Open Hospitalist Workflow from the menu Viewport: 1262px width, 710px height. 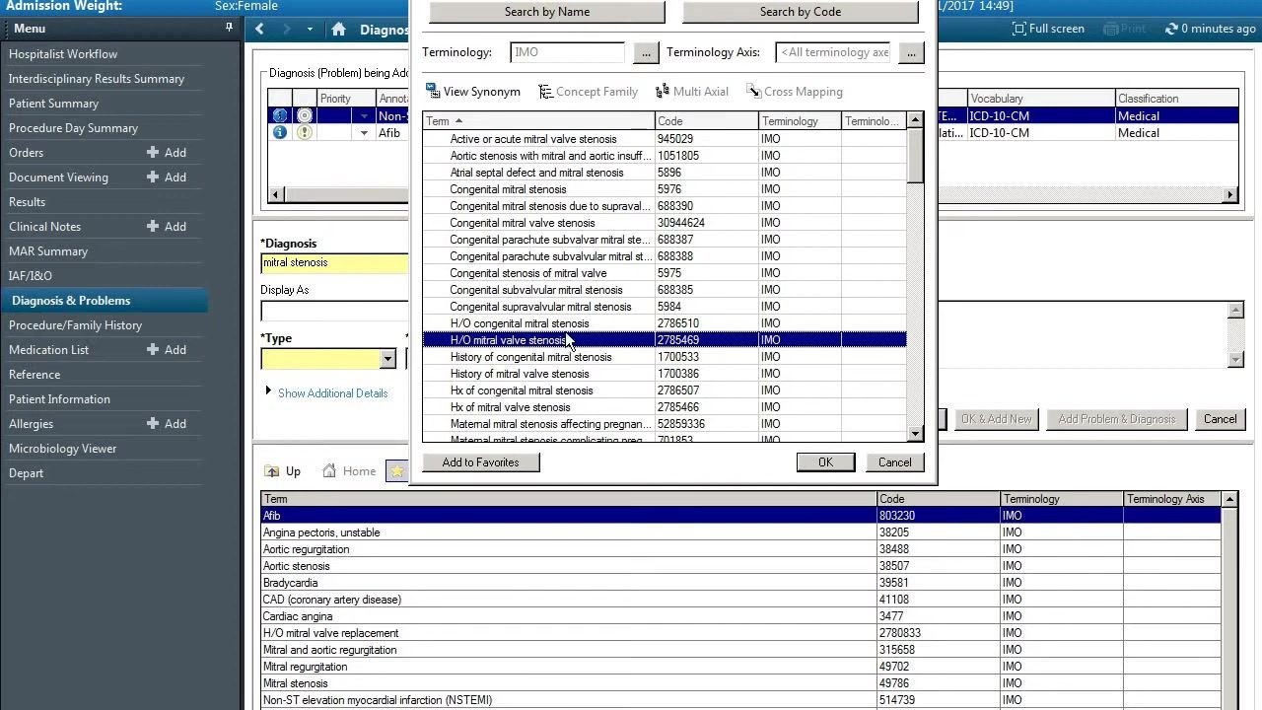(63, 54)
